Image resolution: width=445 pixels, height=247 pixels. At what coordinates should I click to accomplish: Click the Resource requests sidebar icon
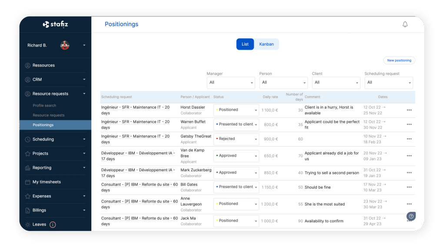[27, 93]
